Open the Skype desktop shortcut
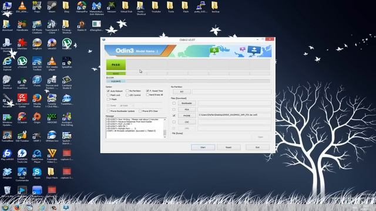 click(x=37, y=173)
